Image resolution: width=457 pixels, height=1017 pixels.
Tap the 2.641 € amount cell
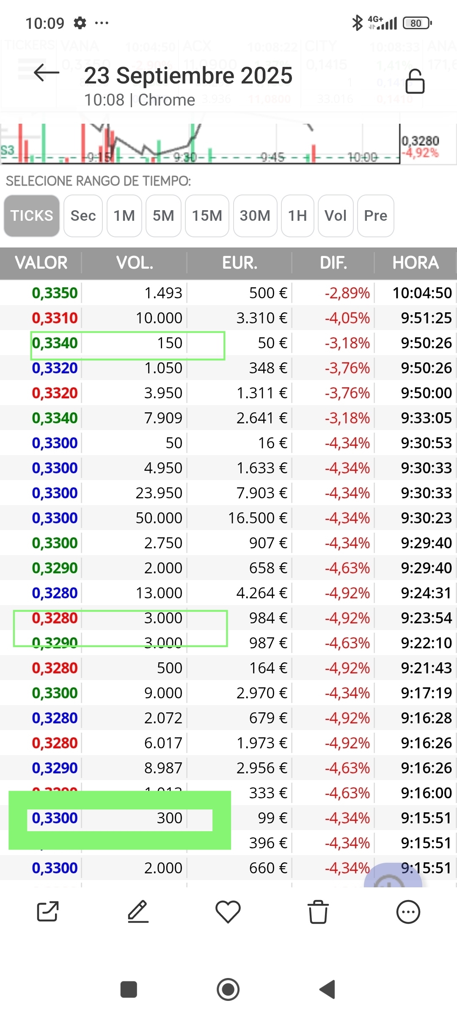262,418
